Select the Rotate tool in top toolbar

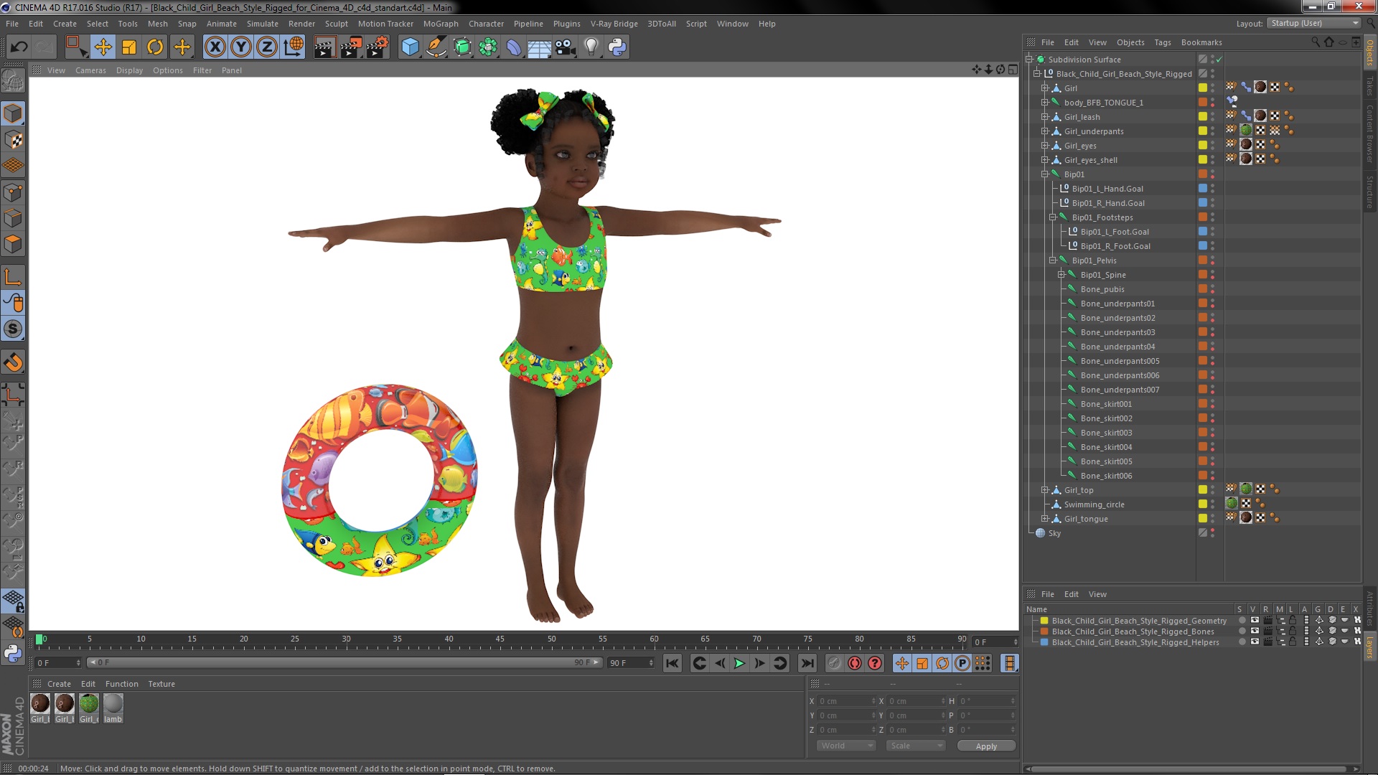(155, 47)
